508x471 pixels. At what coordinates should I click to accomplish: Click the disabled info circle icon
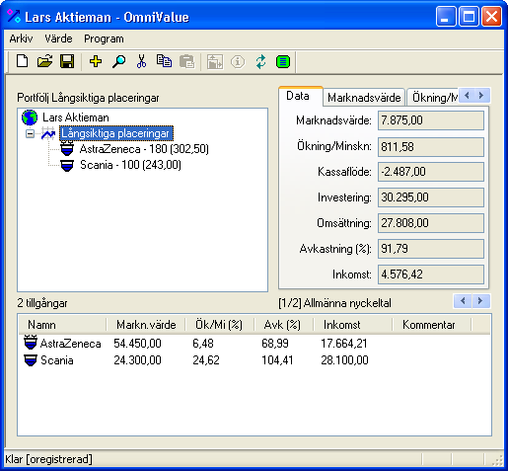coord(238,61)
